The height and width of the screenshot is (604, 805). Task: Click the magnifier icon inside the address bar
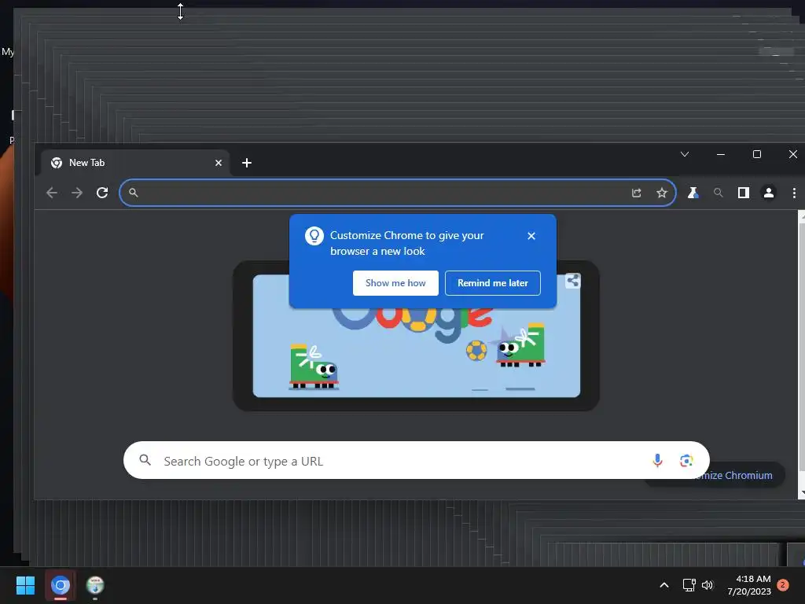point(134,193)
